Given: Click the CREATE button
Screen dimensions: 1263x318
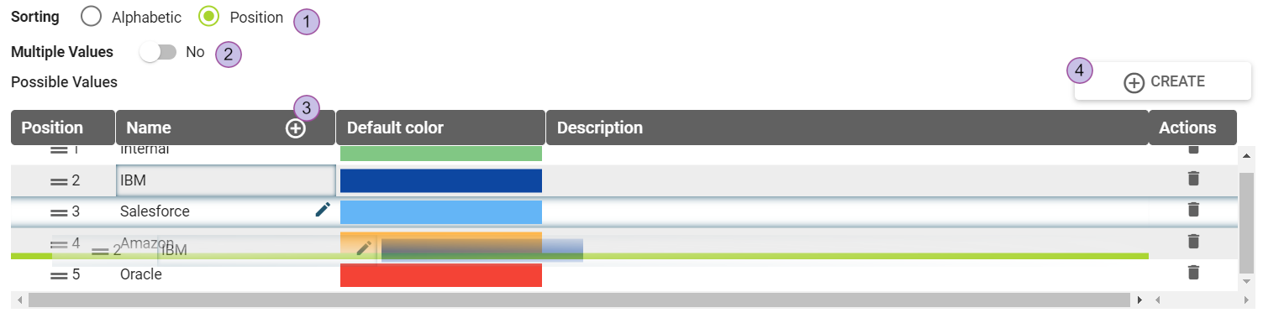Looking at the screenshot, I should [1163, 81].
